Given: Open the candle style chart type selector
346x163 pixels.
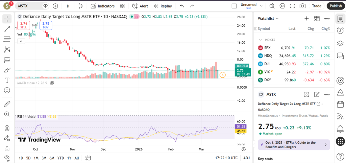Looking at the screenshot, I should pyautogui.click(x=80, y=6).
